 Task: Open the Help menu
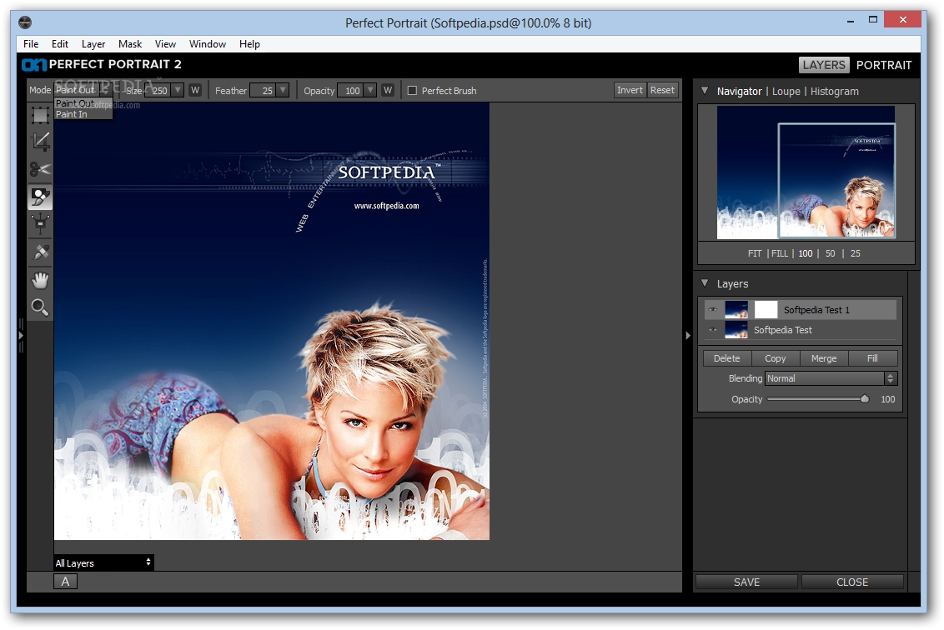(x=249, y=44)
